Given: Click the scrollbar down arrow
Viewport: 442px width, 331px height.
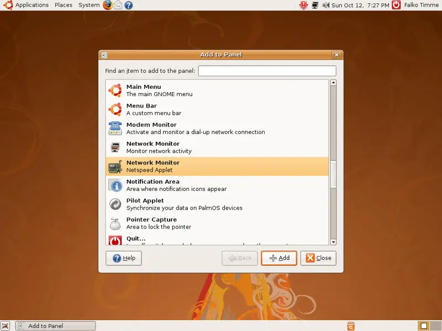Looking at the screenshot, I should coord(333,242).
